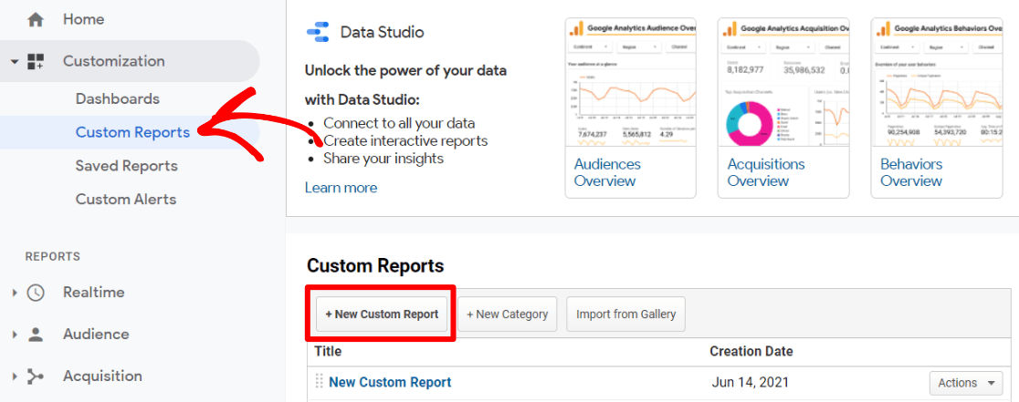Open the Actions dropdown for New Custom Report

pos(966,383)
